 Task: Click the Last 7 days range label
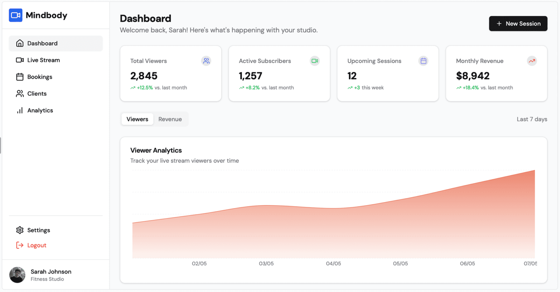pos(532,119)
